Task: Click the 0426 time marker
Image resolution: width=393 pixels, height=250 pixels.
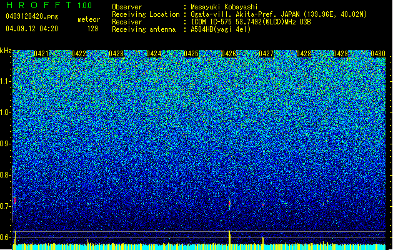Action: (x=229, y=54)
